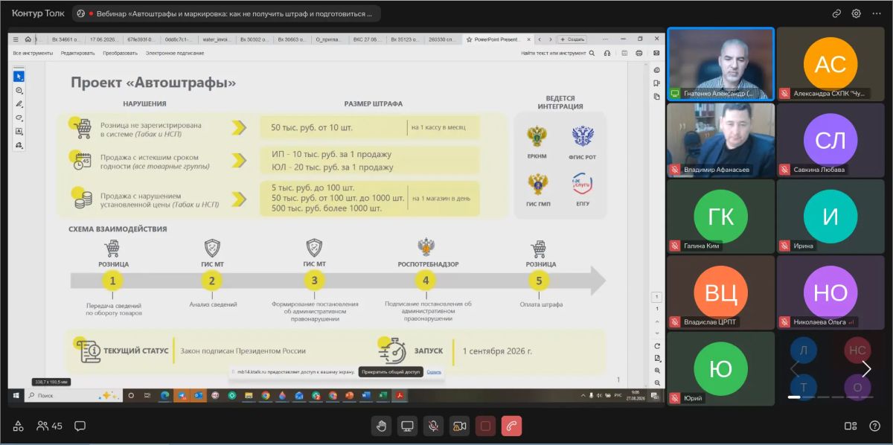893x445 pixels.
Task: Change the video layout view
Action: click(x=851, y=426)
